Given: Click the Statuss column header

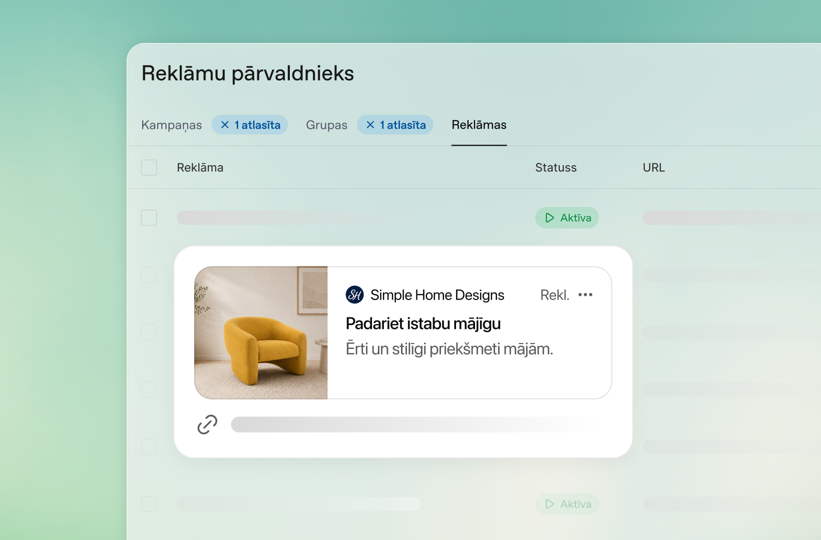Looking at the screenshot, I should [x=556, y=167].
